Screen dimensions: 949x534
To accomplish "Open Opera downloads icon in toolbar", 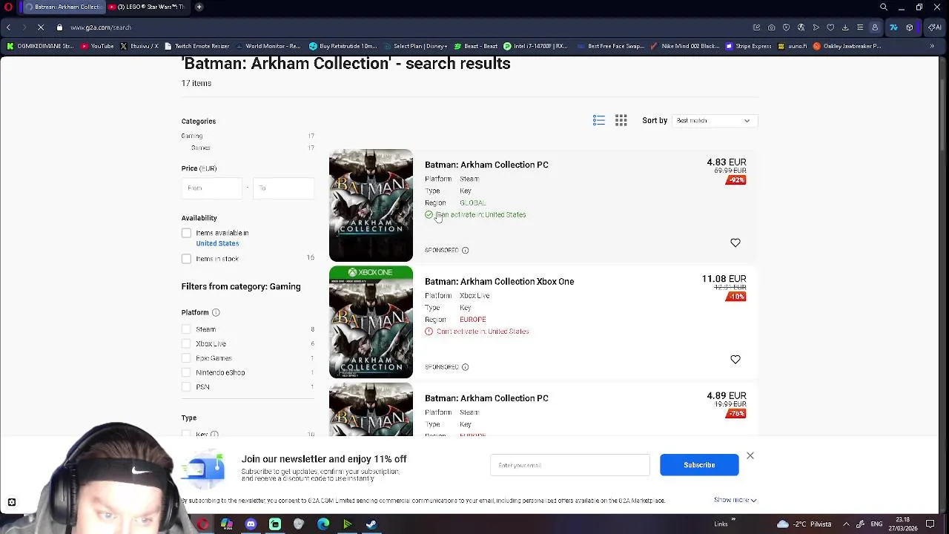I will tap(845, 27).
